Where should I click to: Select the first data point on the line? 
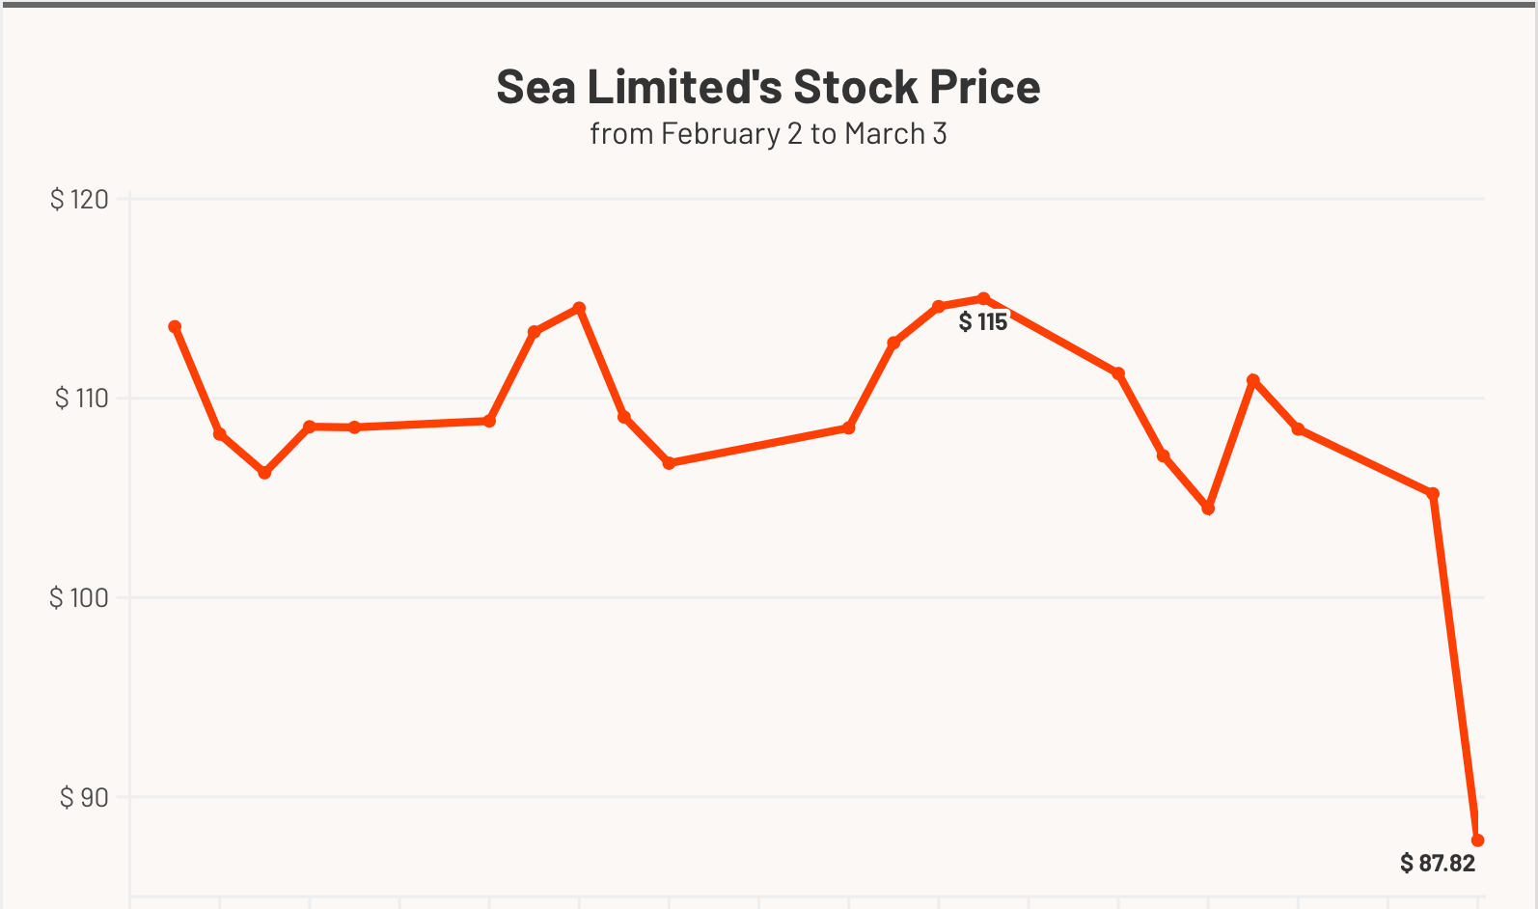(175, 327)
